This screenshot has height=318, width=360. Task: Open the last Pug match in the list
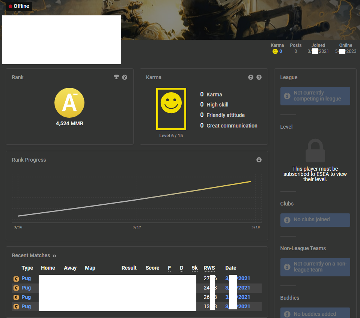(x=26, y=306)
